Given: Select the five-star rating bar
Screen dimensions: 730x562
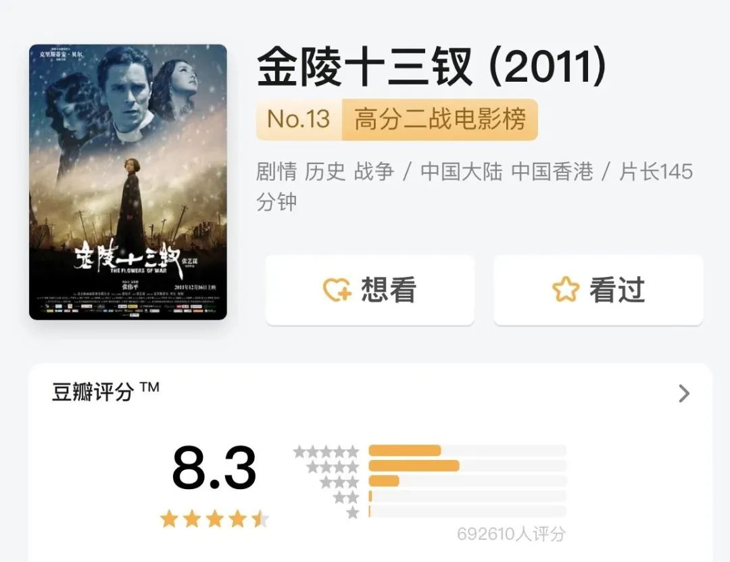Looking at the screenshot, I should click(468, 451).
